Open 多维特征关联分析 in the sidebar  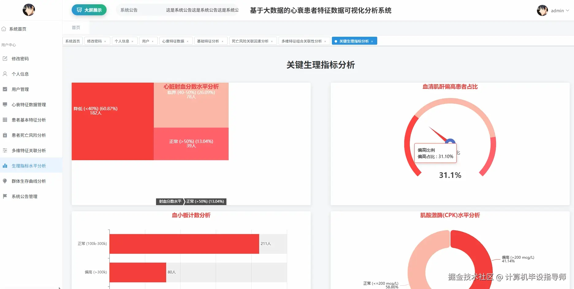click(x=31, y=150)
